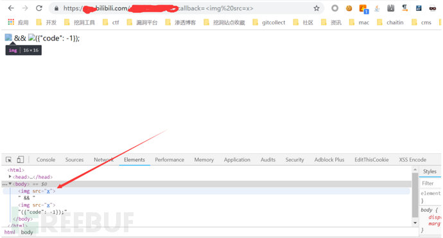Bookmark this page with the star icon
The height and width of the screenshot is (238, 443).
[317, 8]
